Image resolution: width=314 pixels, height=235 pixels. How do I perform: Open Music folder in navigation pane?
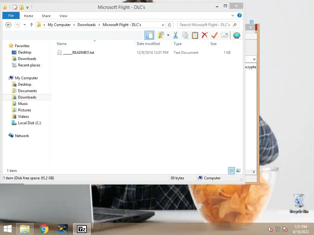[23, 103]
